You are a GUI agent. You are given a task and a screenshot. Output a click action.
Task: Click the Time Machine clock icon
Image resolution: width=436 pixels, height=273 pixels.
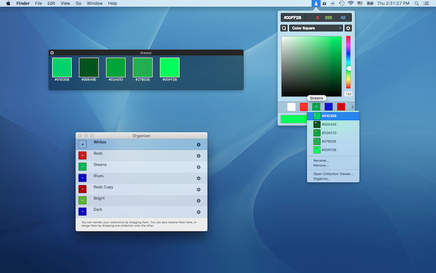342,3
